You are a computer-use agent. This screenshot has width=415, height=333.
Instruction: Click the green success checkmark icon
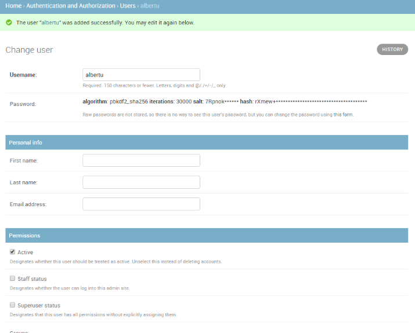coord(9,23)
